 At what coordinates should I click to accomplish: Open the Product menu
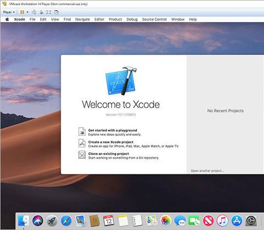tap(116, 19)
